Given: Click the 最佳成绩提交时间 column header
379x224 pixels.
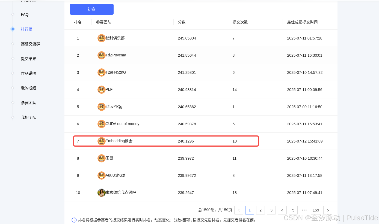Looking at the screenshot, I should [x=302, y=22].
